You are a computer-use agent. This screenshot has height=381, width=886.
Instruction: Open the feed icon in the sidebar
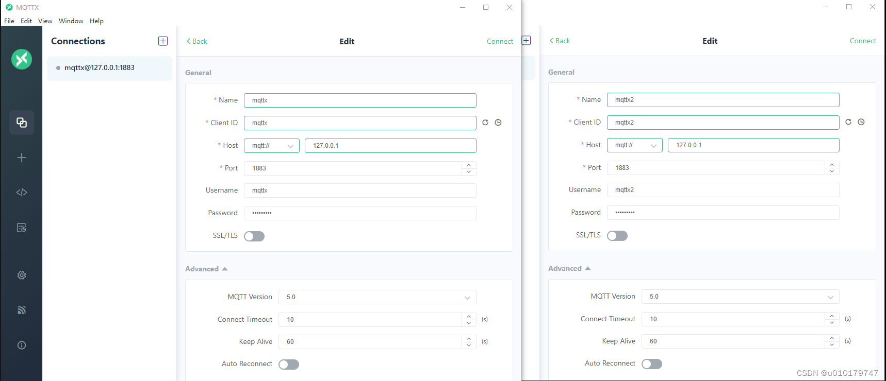click(22, 310)
